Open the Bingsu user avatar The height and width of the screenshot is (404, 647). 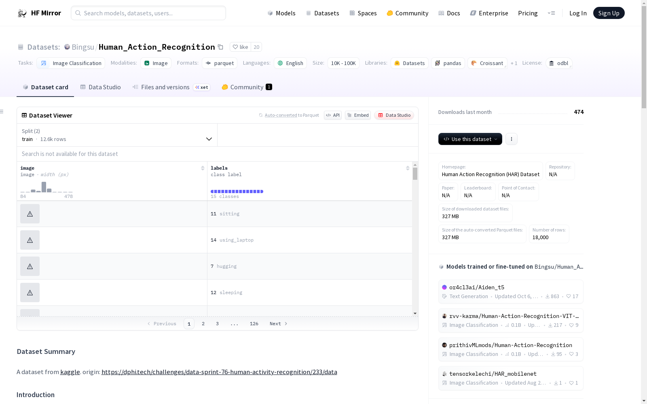[x=67, y=47]
